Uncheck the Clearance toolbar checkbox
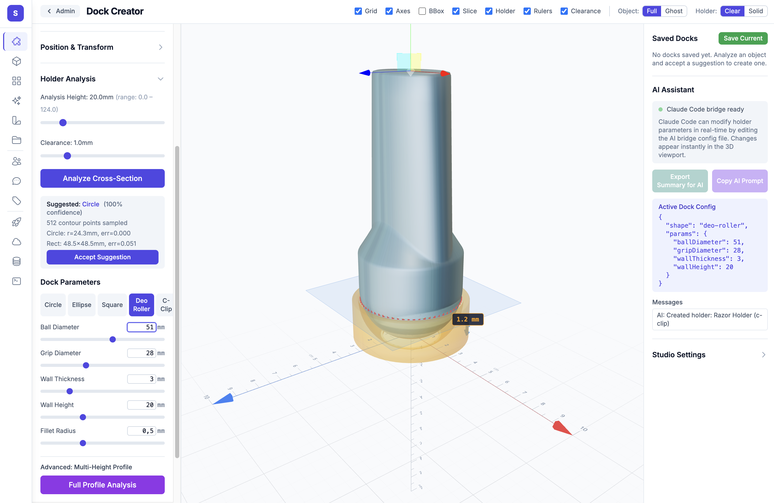Viewport: 774px width, 503px height. tap(564, 11)
